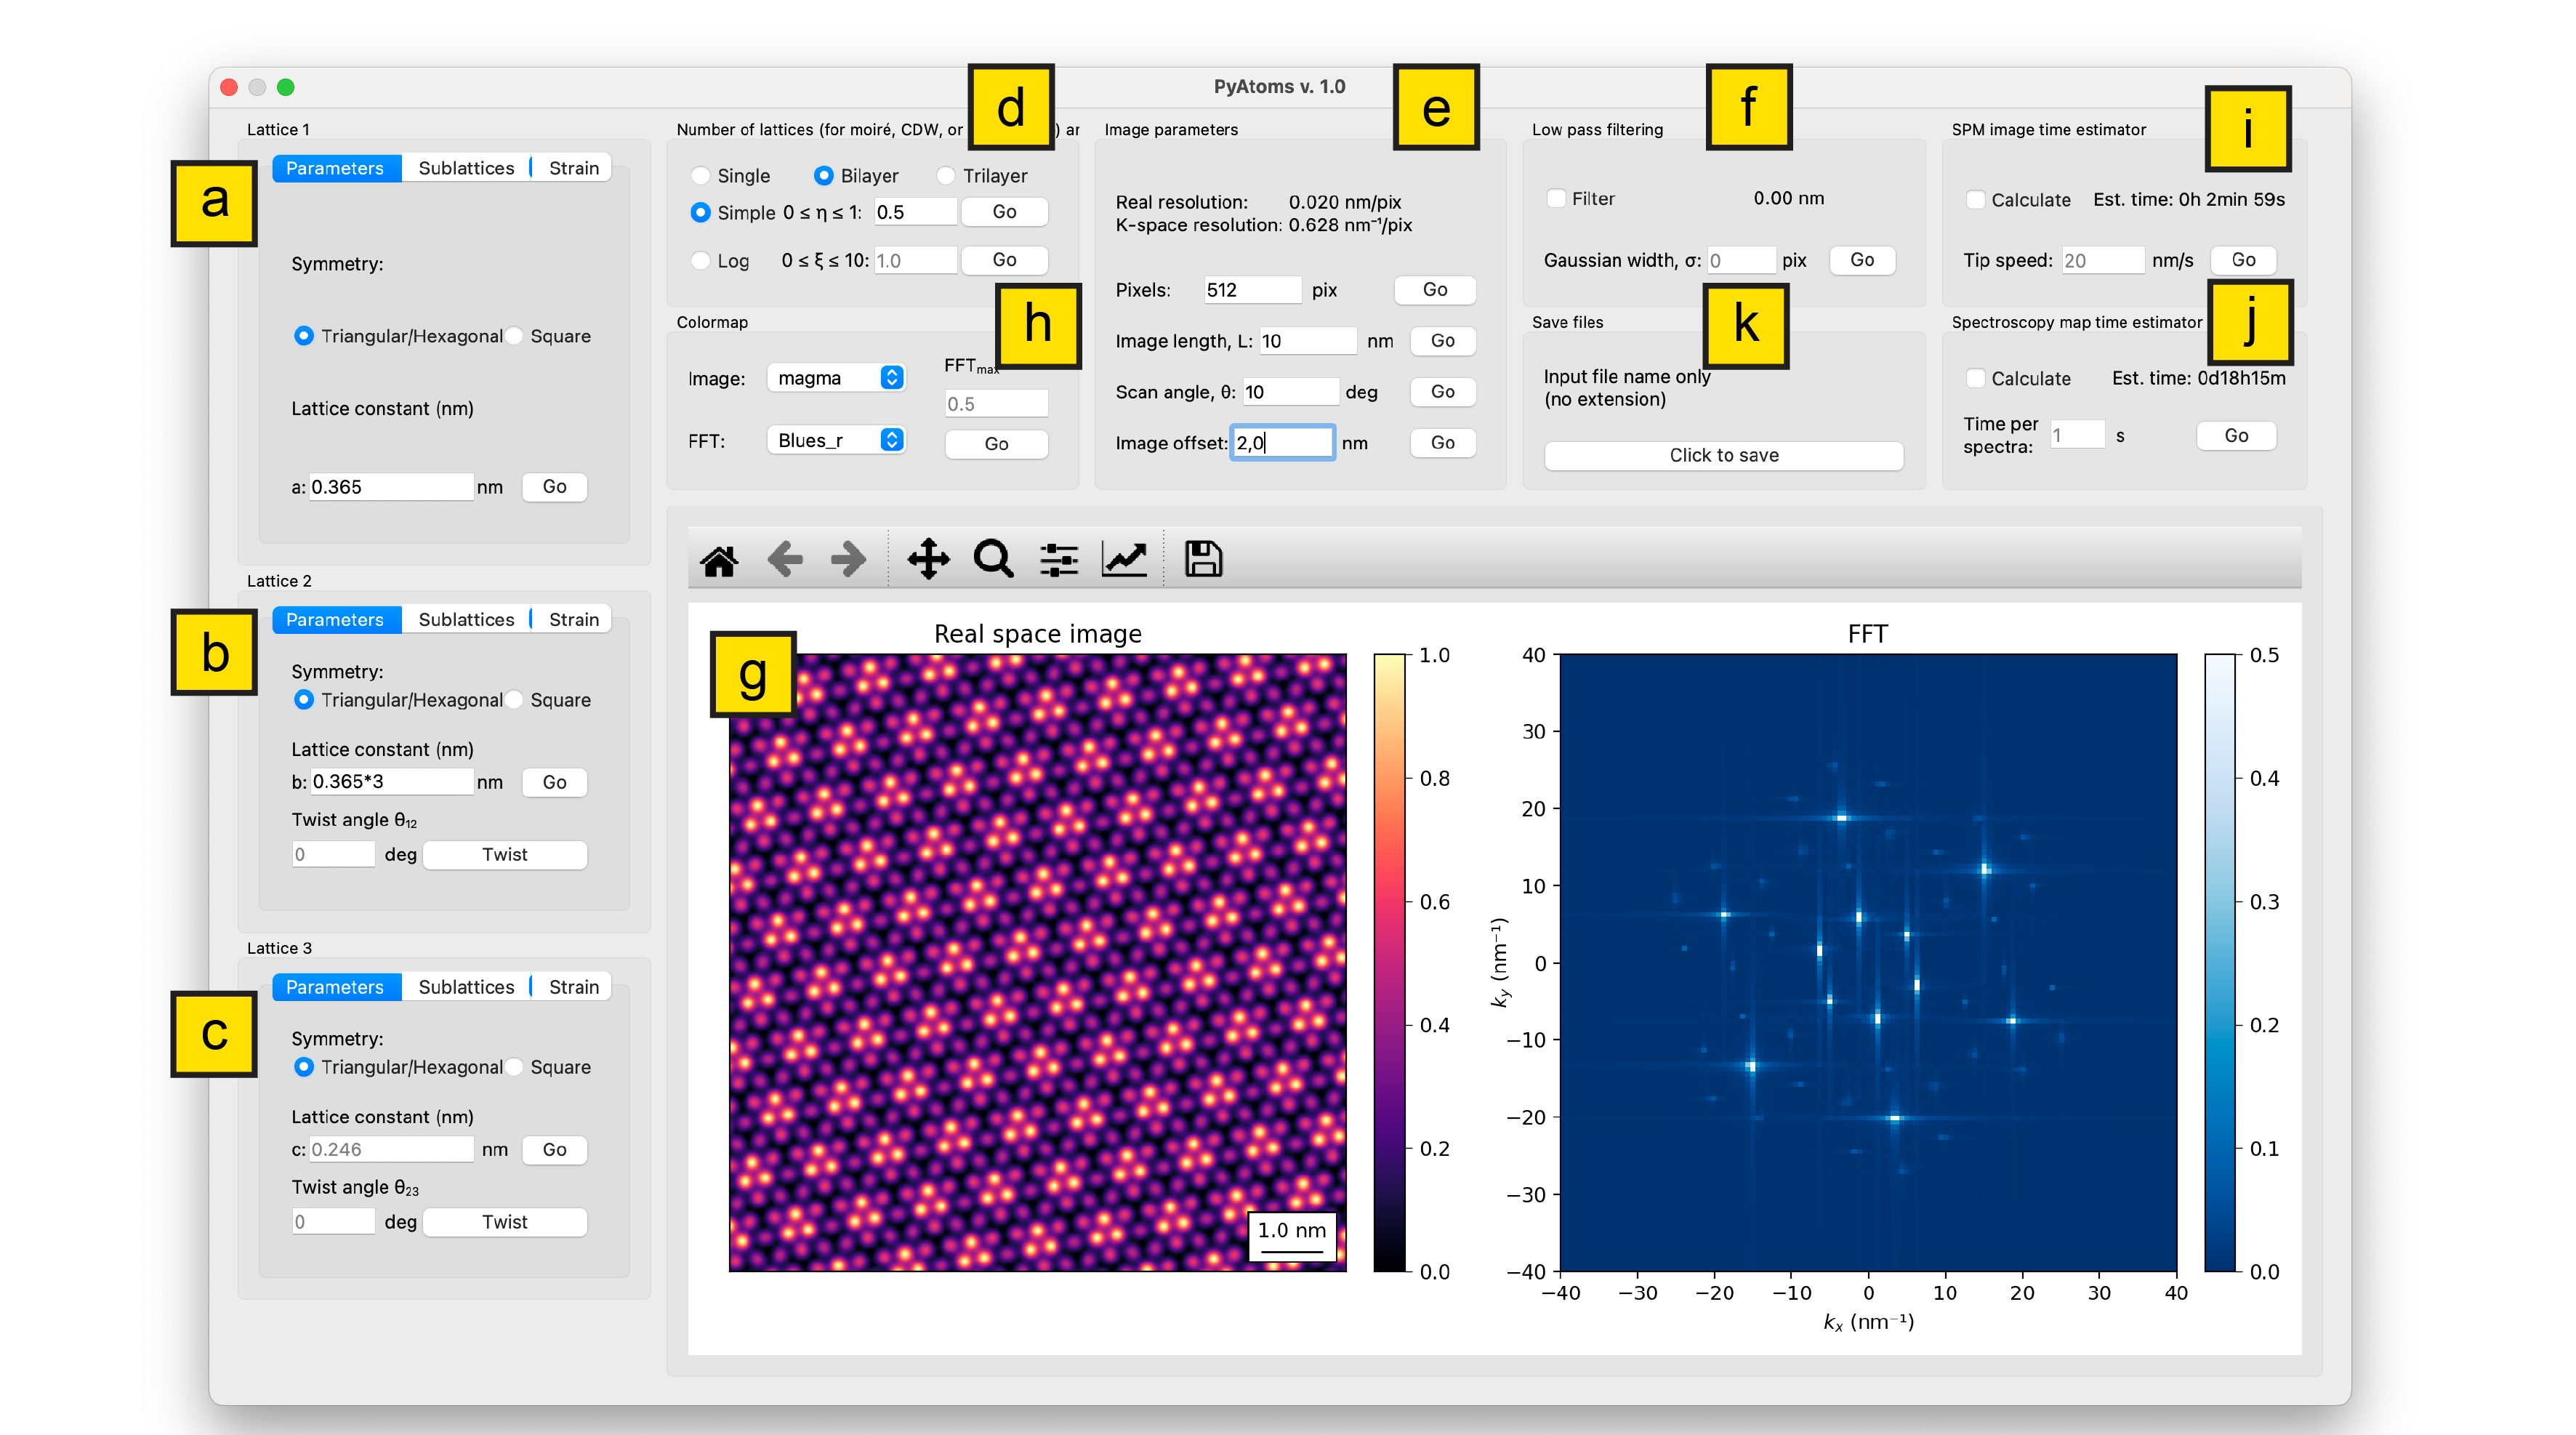Open the subplot configuration sliders icon
This screenshot has width=2576, height=1435.
coord(1058,559)
